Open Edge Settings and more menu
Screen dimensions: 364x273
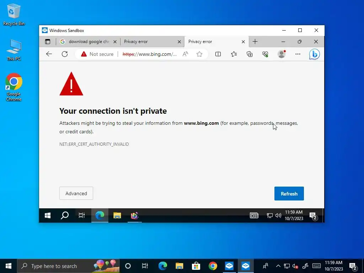[298, 54]
